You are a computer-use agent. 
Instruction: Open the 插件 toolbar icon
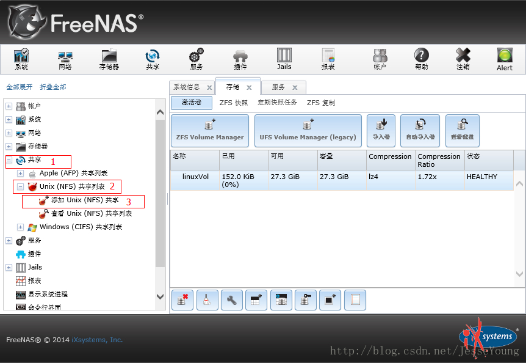240,59
